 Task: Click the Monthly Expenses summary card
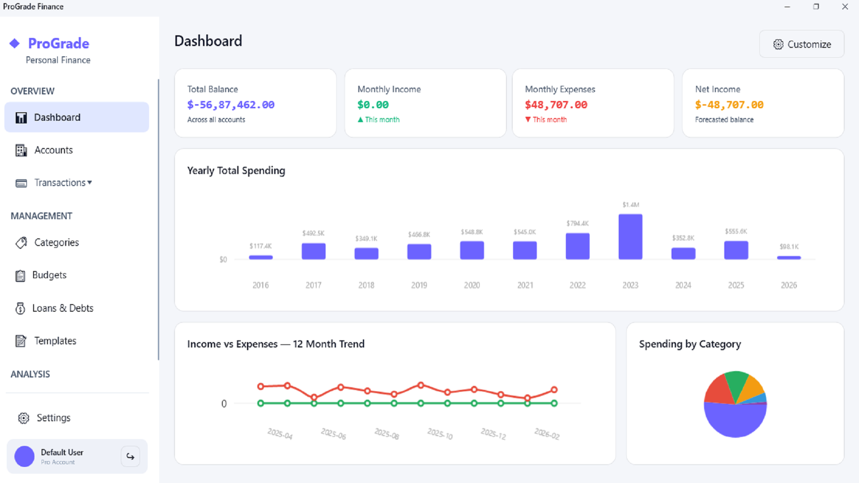tap(592, 103)
